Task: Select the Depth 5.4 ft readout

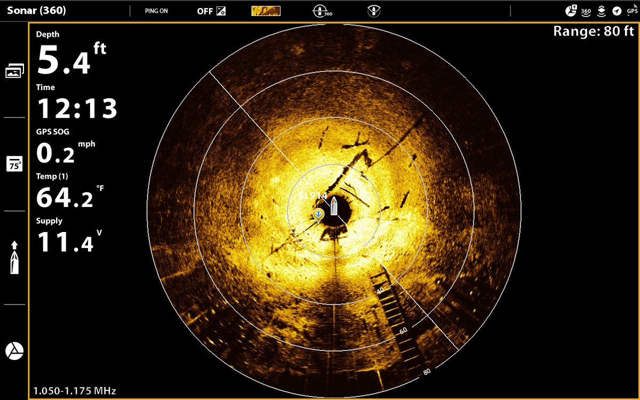Action: pos(71,52)
